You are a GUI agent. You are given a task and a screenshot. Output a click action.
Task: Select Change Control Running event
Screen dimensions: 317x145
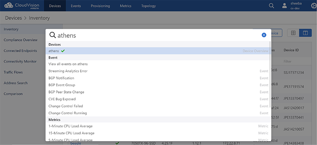pos(158,113)
